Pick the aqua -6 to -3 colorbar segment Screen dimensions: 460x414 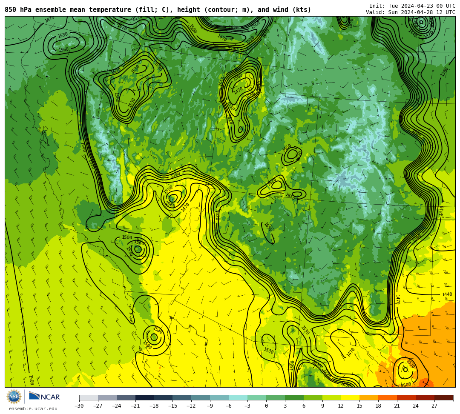pos(238,397)
